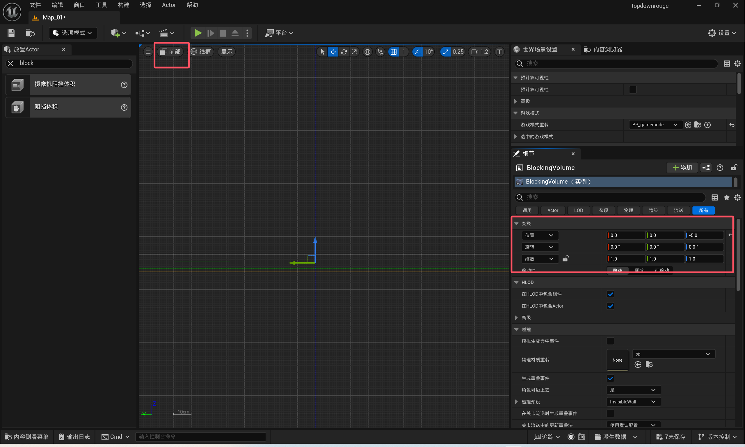Open play options three-dot menu
The height and width of the screenshot is (447, 745).
[x=247, y=33]
